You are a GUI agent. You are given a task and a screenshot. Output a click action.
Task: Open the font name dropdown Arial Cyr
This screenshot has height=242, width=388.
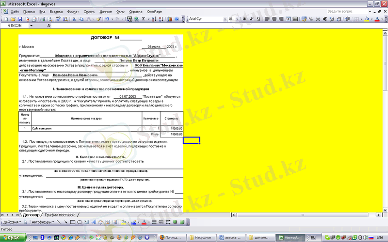coord(225,19)
